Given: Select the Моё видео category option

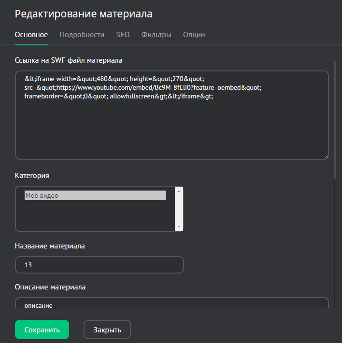Looking at the screenshot, I should pyautogui.click(x=95, y=195).
